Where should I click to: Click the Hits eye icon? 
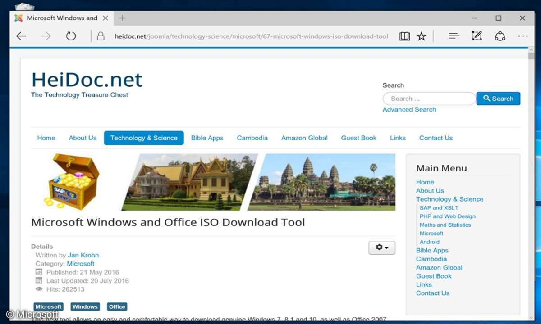[x=39, y=289]
